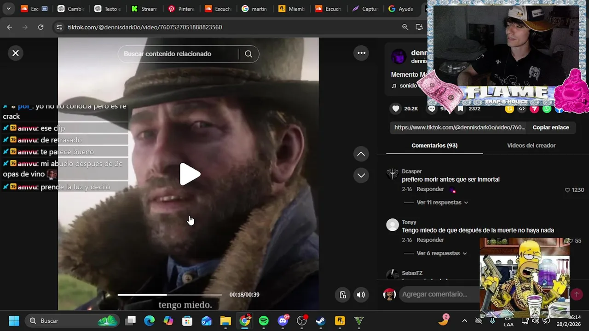Click Copiar enlace button
This screenshot has height=331, width=589.
(551, 127)
